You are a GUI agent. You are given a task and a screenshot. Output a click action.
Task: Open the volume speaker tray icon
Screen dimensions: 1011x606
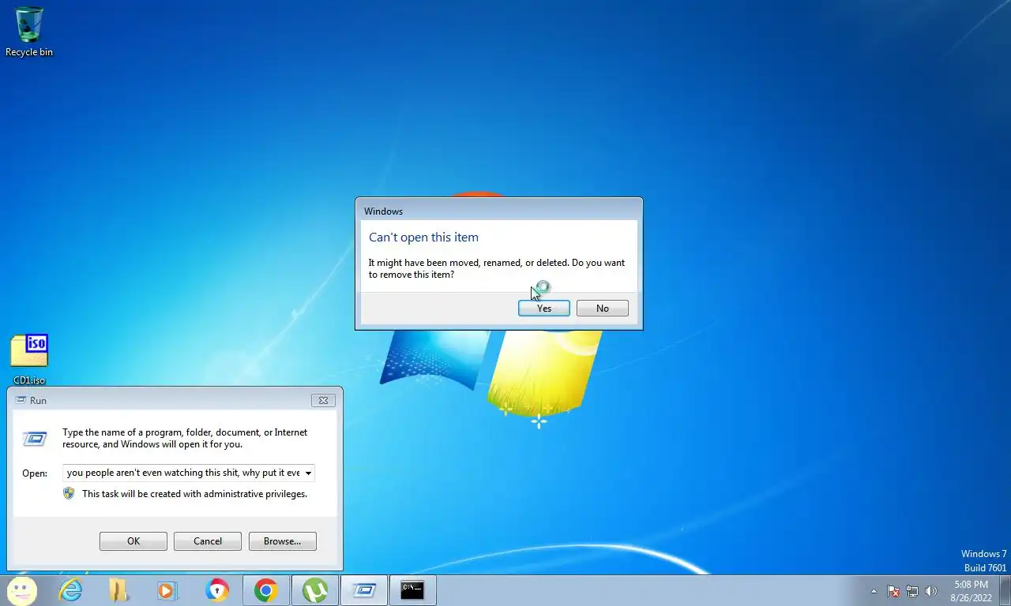[931, 591]
